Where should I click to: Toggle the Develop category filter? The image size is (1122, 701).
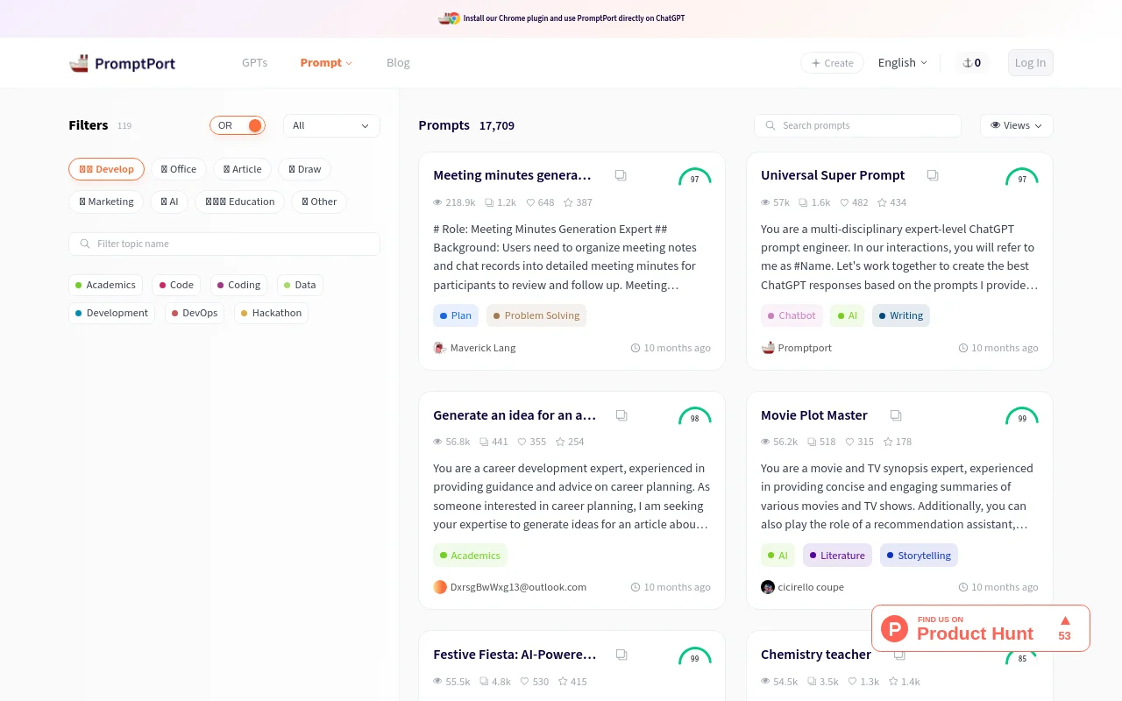click(x=106, y=169)
